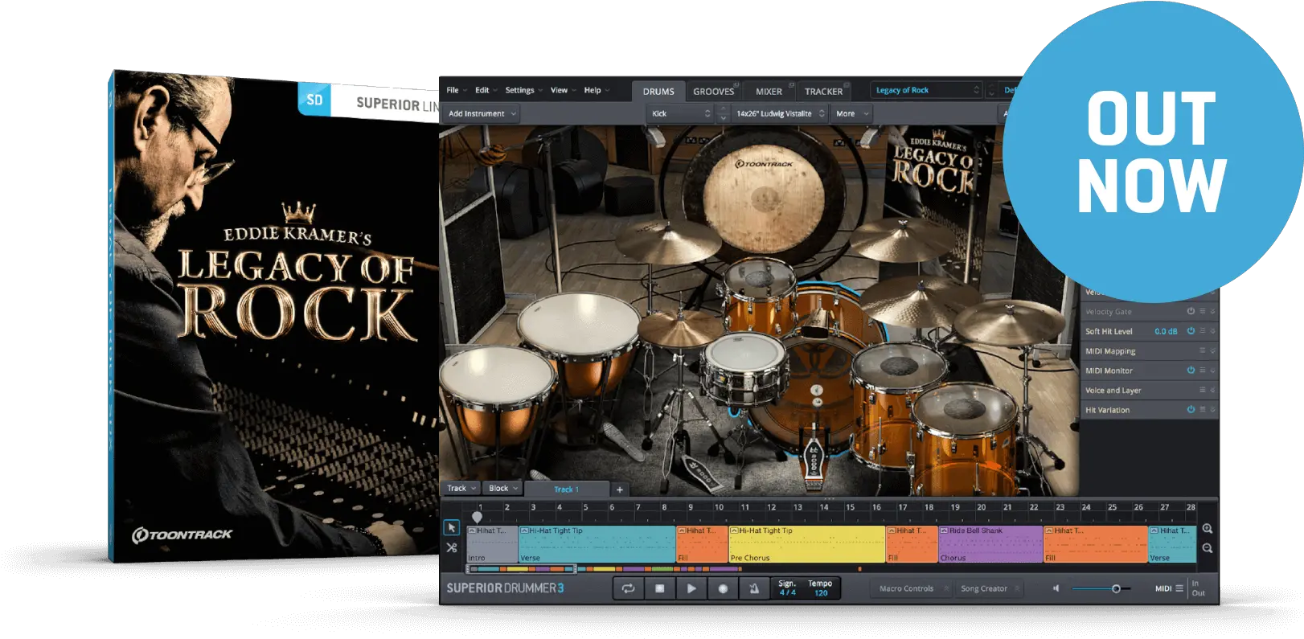
Task: Expand the MIDI Mapping section chevron
Action: click(1212, 350)
